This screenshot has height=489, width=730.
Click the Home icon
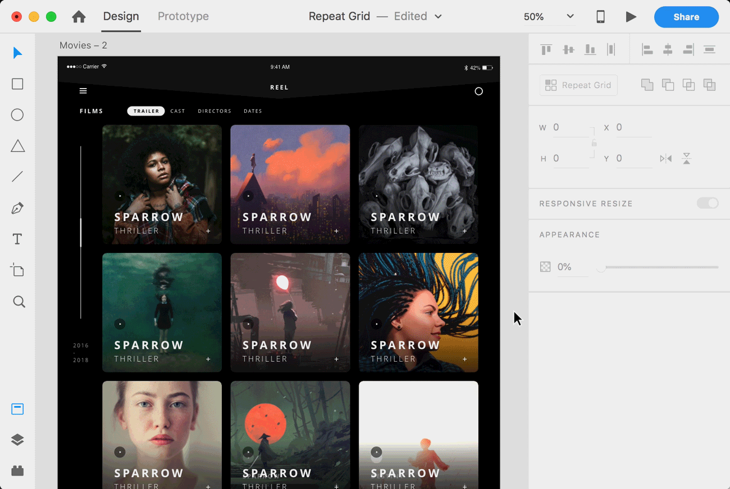tap(79, 17)
